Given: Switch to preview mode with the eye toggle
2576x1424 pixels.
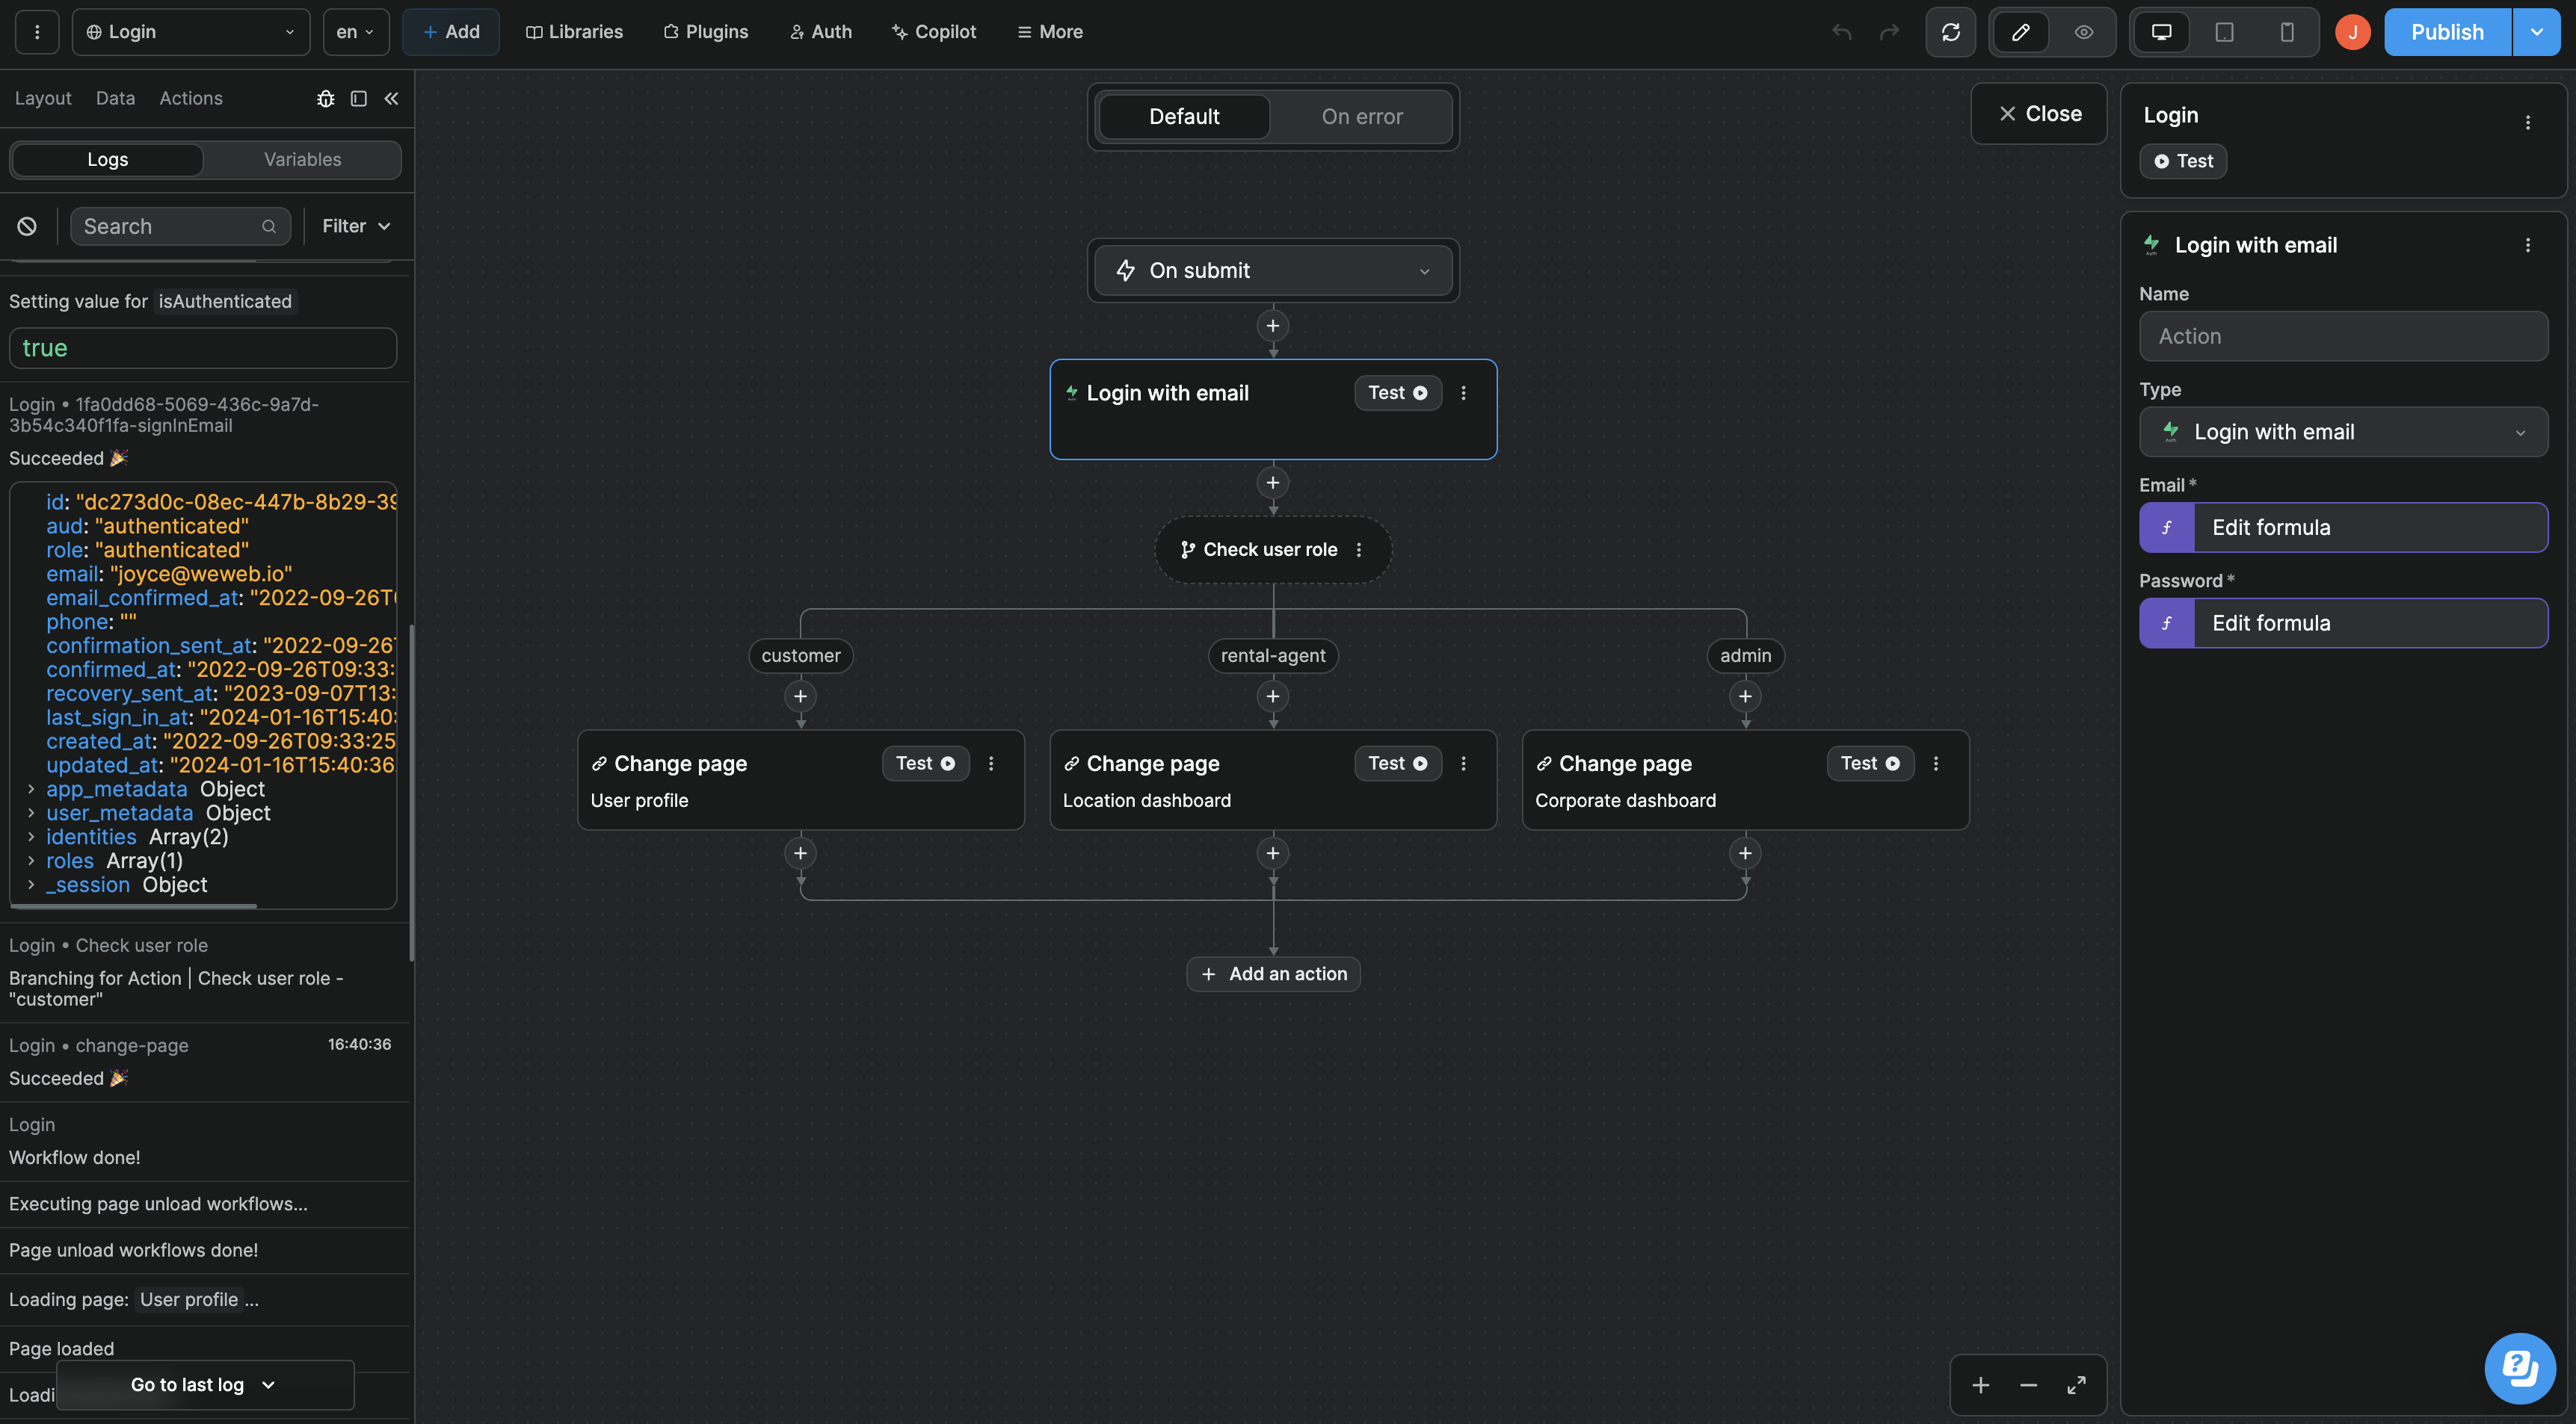Looking at the screenshot, I should [x=2084, y=31].
